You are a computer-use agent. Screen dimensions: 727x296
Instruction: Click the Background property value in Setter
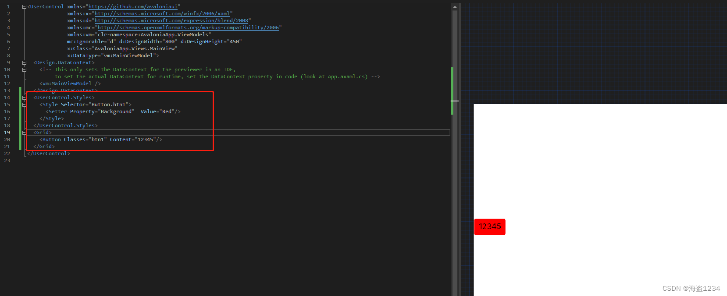[x=116, y=111]
